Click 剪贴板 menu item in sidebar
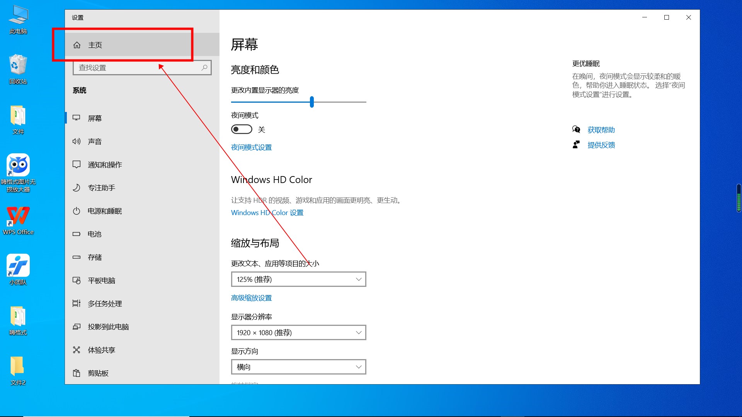Image resolution: width=742 pixels, height=417 pixels. pyautogui.click(x=98, y=373)
